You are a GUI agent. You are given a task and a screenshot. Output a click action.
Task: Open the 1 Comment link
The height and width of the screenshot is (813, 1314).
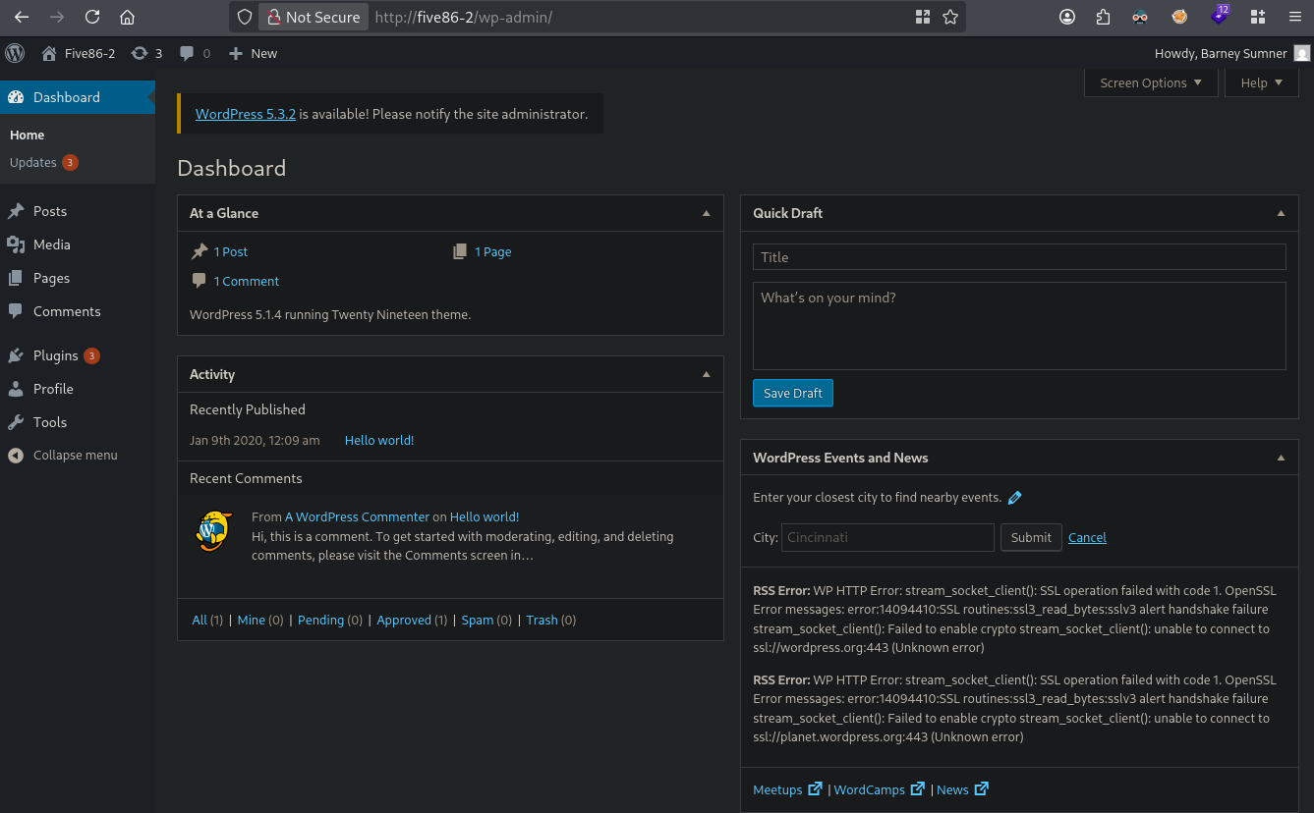click(x=247, y=281)
